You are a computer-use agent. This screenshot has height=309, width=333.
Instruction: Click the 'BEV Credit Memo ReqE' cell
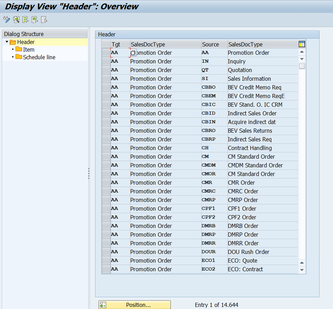pos(262,96)
